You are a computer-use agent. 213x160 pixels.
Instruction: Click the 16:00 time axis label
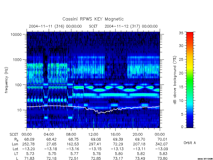point(115,135)
